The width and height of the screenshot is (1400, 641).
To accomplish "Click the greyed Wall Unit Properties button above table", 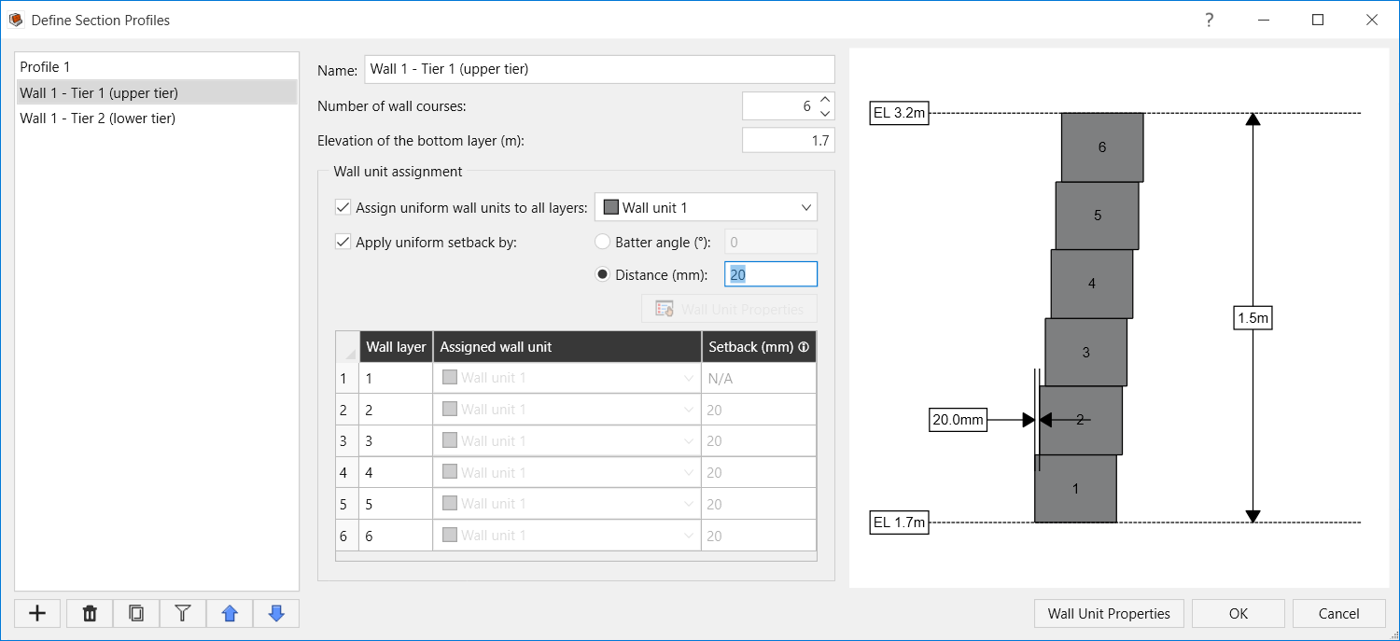I will (729, 309).
